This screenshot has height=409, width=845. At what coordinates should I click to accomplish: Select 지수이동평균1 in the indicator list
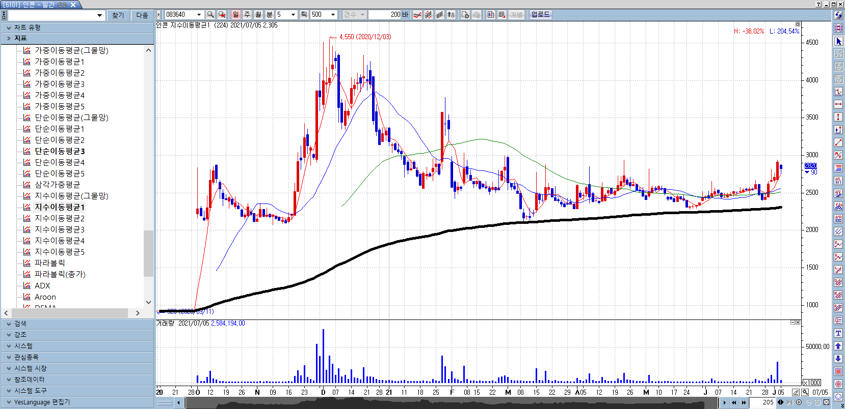click(x=59, y=207)
